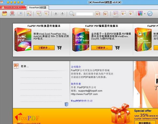Screen dimensions: 158x124
Task: Open the red POWERPOINT application menu
Action: pos(13,7)
